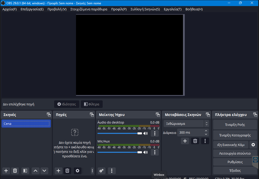Open Αρχείο(F) menu
This screenshot has width=259, height=179.
10,9
